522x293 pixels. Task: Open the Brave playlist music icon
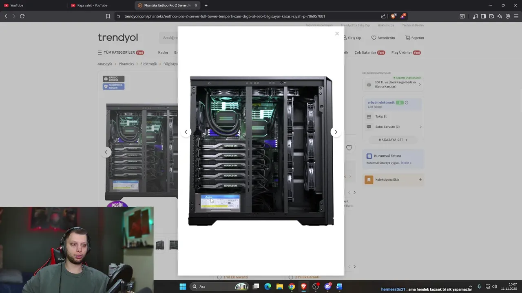pos(475,16)
